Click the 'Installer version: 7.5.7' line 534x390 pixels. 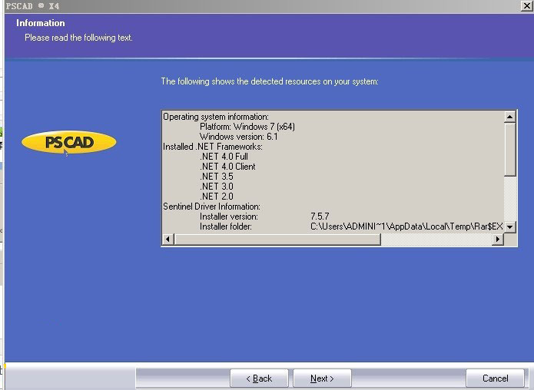point(264,216)
